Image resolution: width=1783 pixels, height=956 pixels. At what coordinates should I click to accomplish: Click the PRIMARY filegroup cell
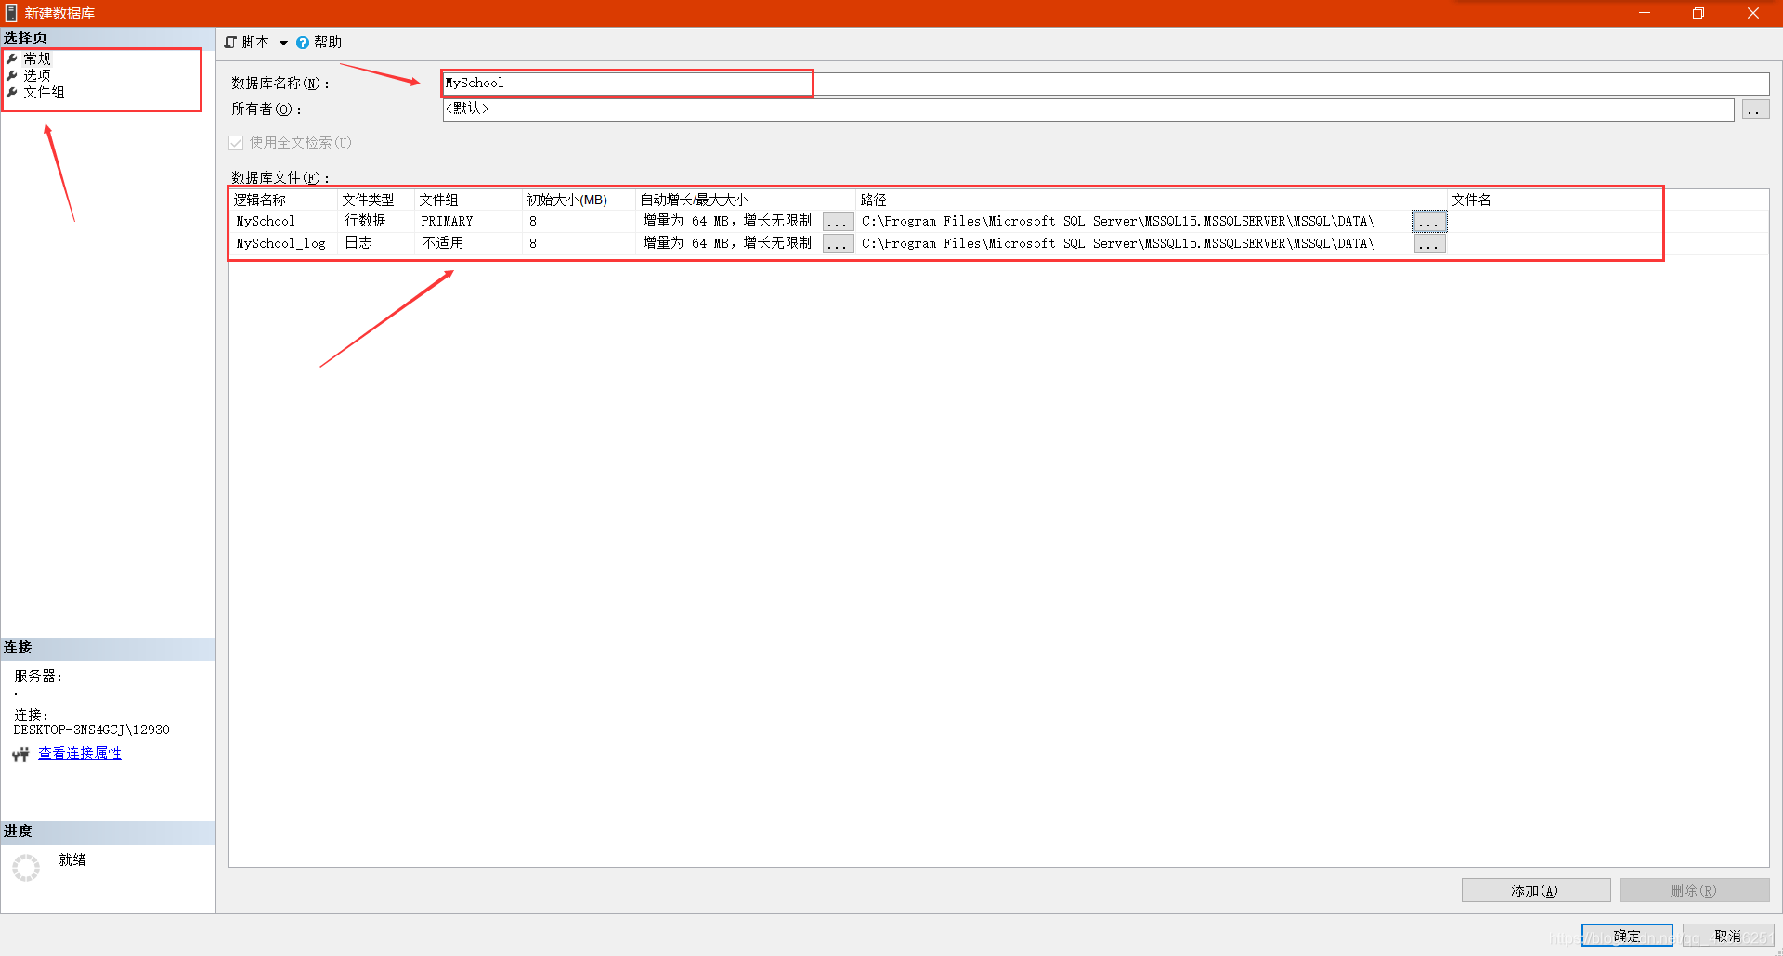click(468, 221)
